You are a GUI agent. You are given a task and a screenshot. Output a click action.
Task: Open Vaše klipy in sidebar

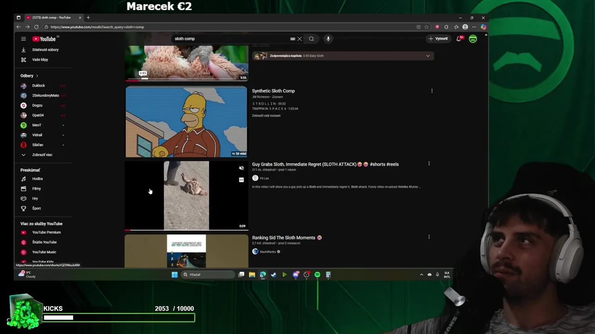click(40, 60)
